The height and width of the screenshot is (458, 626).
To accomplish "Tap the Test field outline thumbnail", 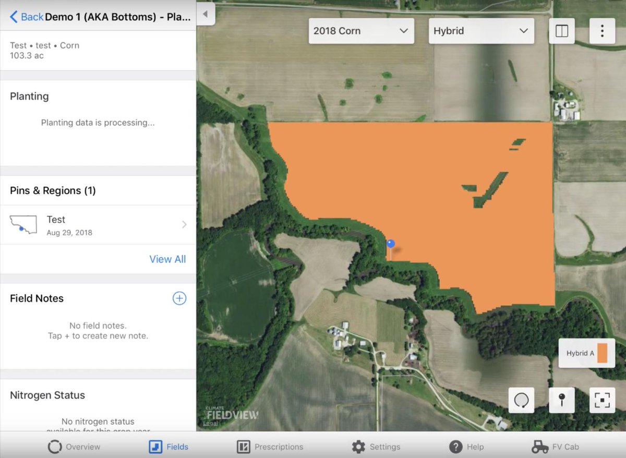I will [23, 225].
